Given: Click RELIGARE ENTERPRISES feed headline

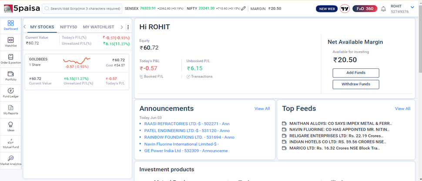Looking at the screenshot, I should coord(336,136).
